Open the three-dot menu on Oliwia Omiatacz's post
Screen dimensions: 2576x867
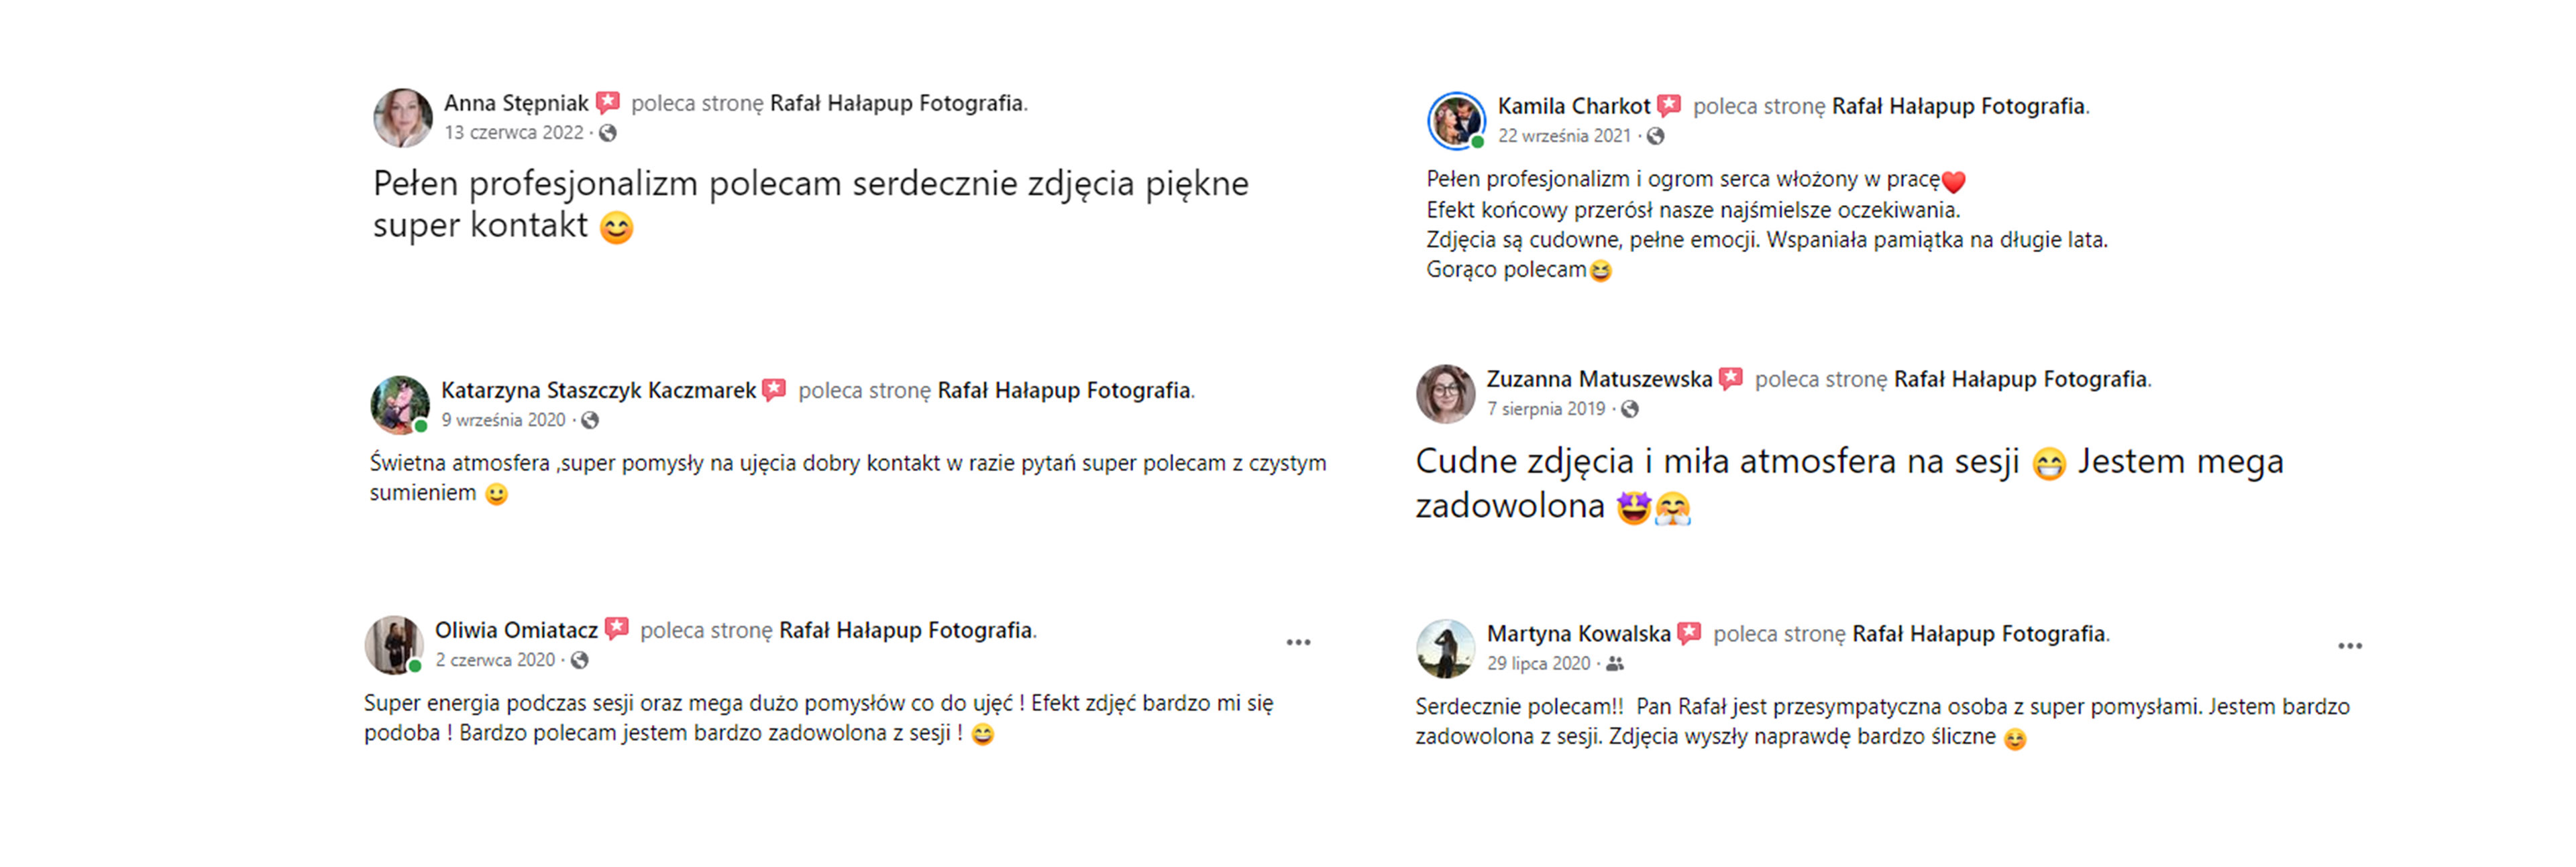pos(1298,643)
